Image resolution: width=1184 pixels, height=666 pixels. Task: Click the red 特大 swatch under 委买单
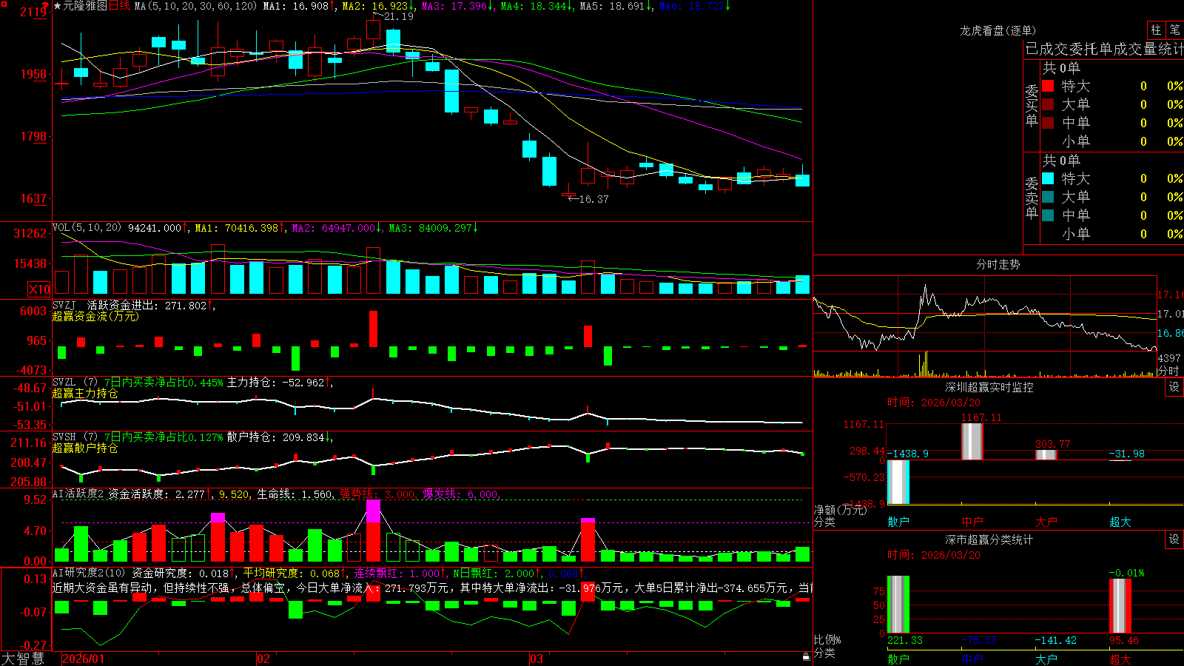point(1048,86)
